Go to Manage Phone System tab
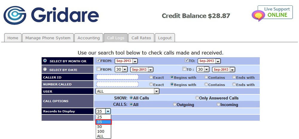 pos(48,38)
